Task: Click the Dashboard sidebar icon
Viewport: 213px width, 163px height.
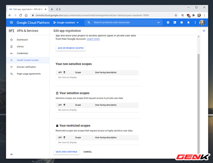Action: 11,40
